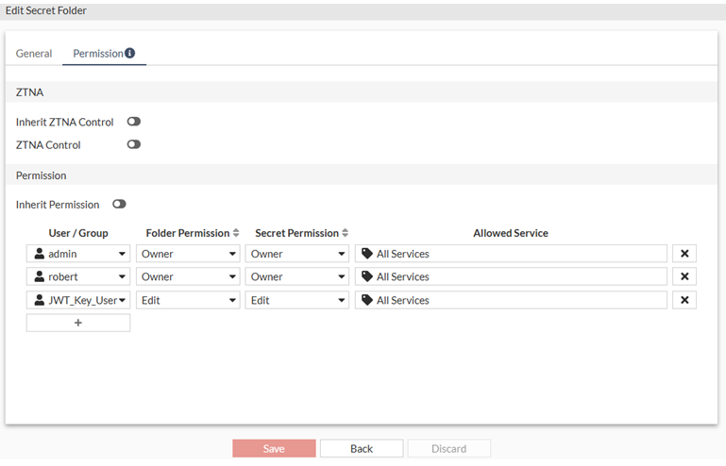Toggle the Inherit Permission switch
Image resolution: width=726 pixels, height=466 pixels.
click(x=119, y=204)
